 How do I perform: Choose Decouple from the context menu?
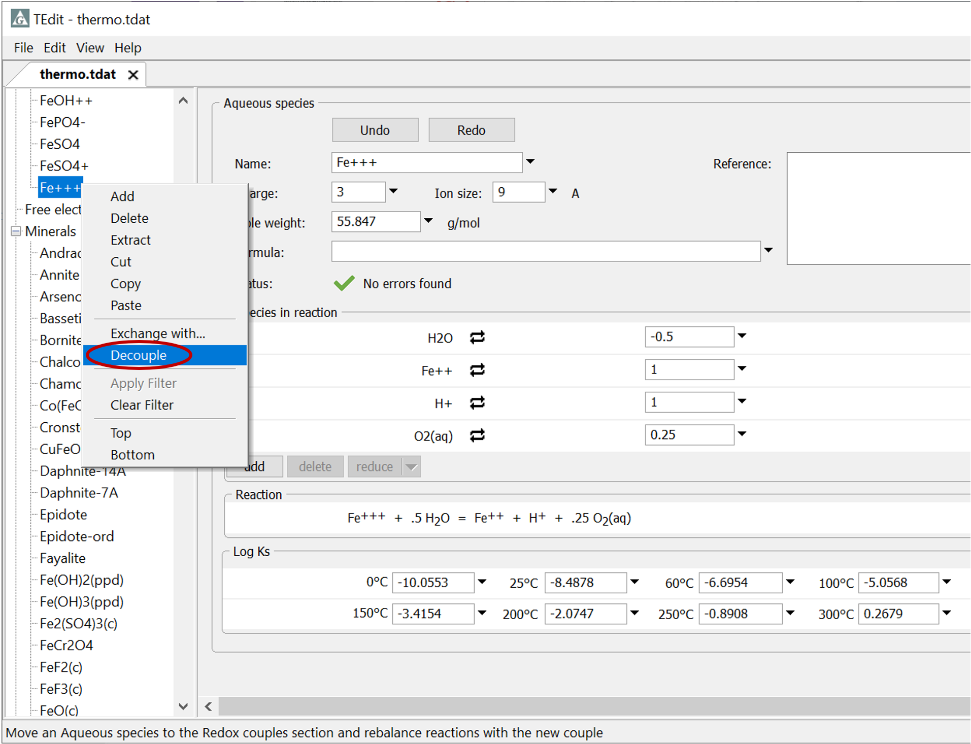(165, 355)
